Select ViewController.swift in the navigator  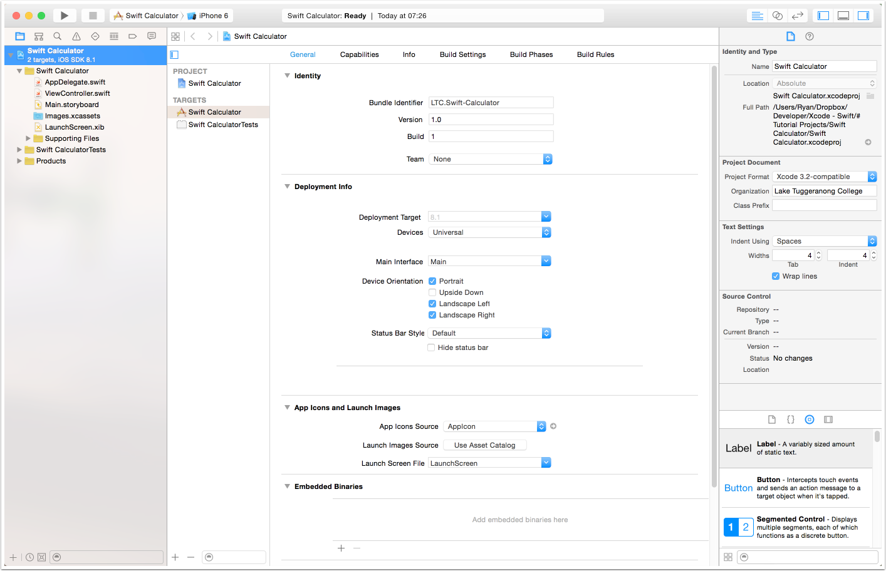click(x=78, y=93)
